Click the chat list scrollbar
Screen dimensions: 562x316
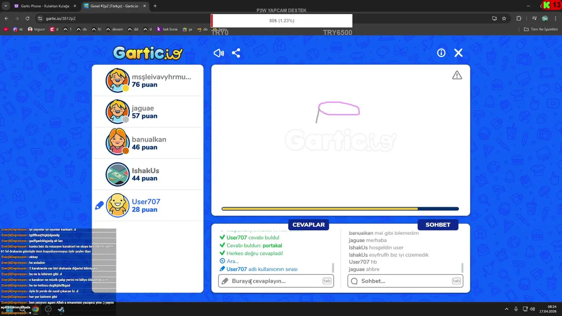coord(462,267)
